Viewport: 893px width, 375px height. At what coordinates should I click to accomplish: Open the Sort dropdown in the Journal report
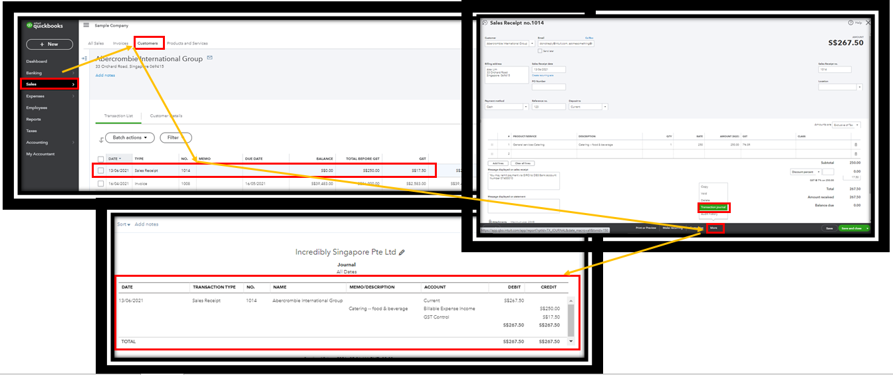(124, 224)
